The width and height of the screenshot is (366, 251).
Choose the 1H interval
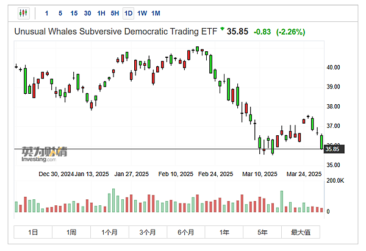tap(101, 13)
